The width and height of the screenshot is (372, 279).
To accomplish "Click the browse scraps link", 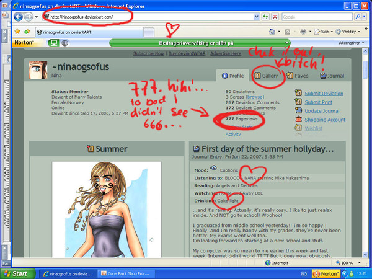I will [x=255, y=97].
